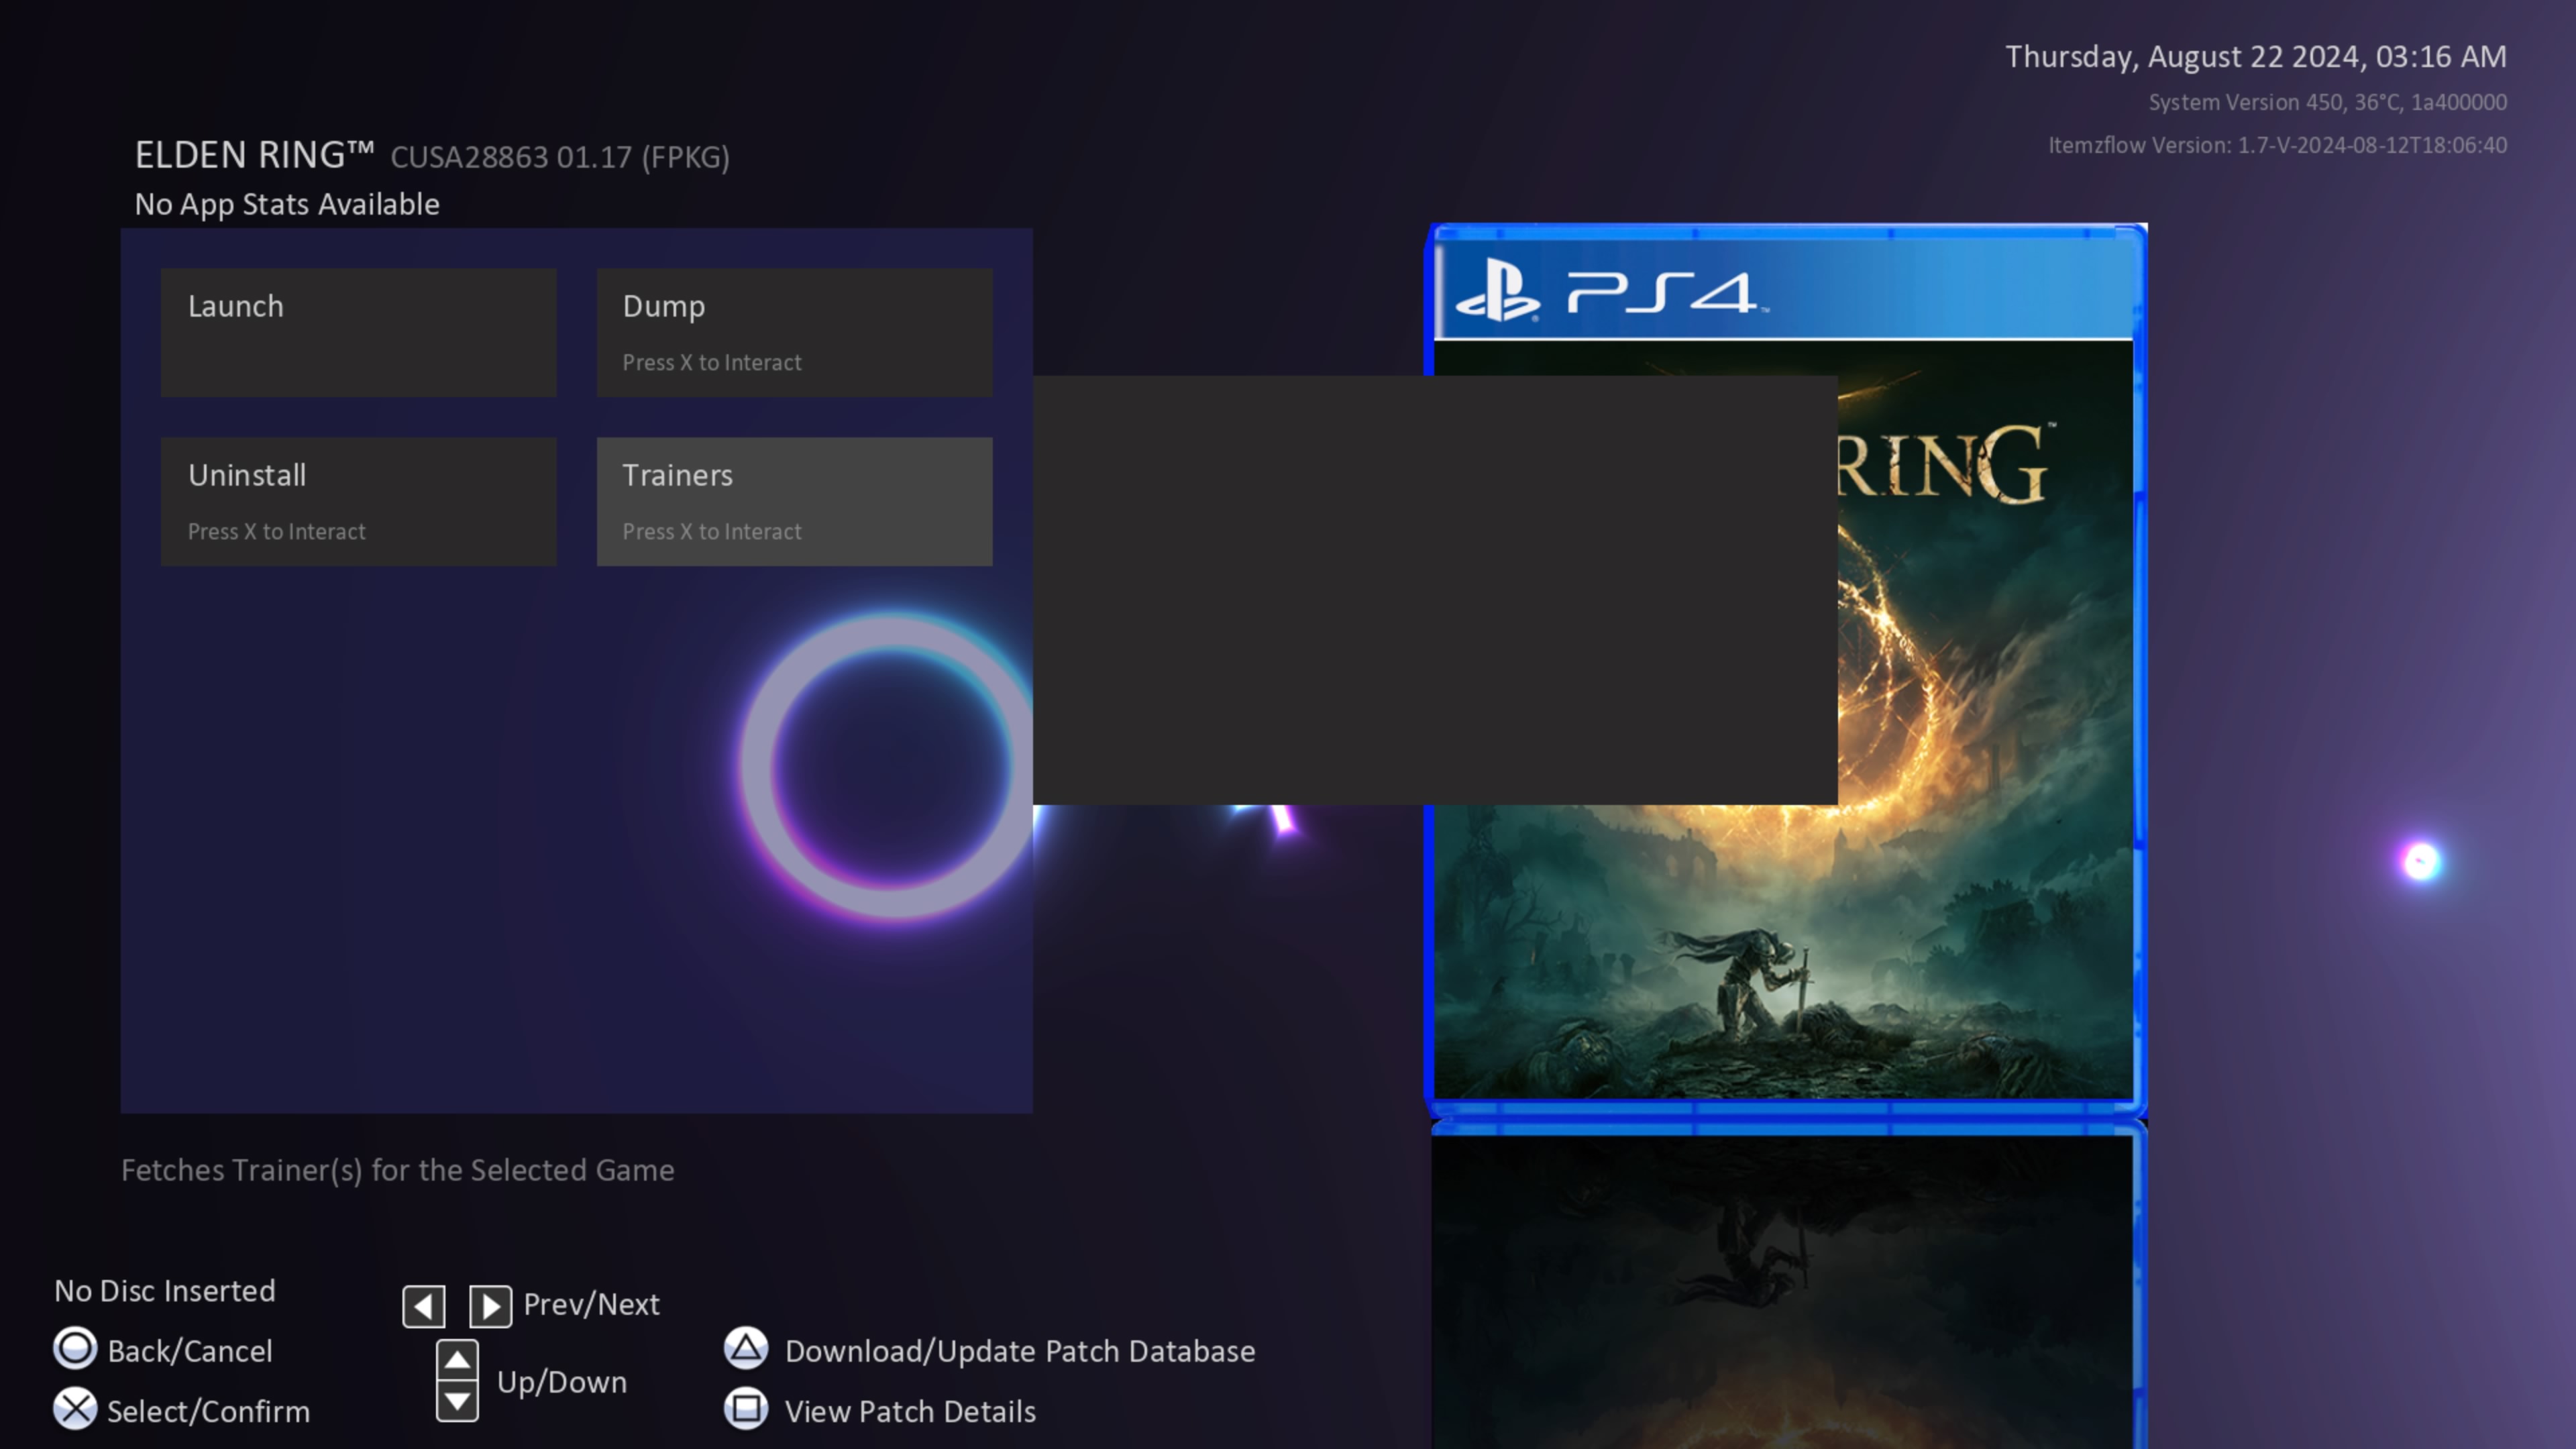The height and width of the screenshot is (1449, 2576).
Task: Select the Trainers menu option
Action: click(x=794, y=501)
